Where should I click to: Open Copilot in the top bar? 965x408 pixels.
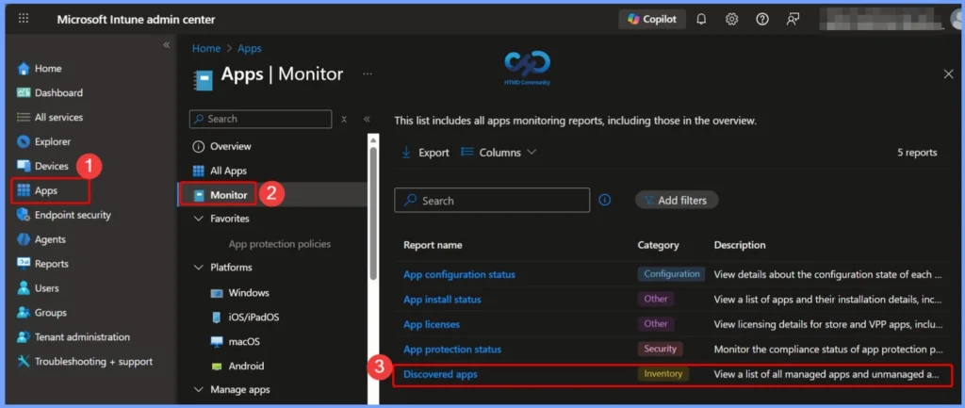652,19
